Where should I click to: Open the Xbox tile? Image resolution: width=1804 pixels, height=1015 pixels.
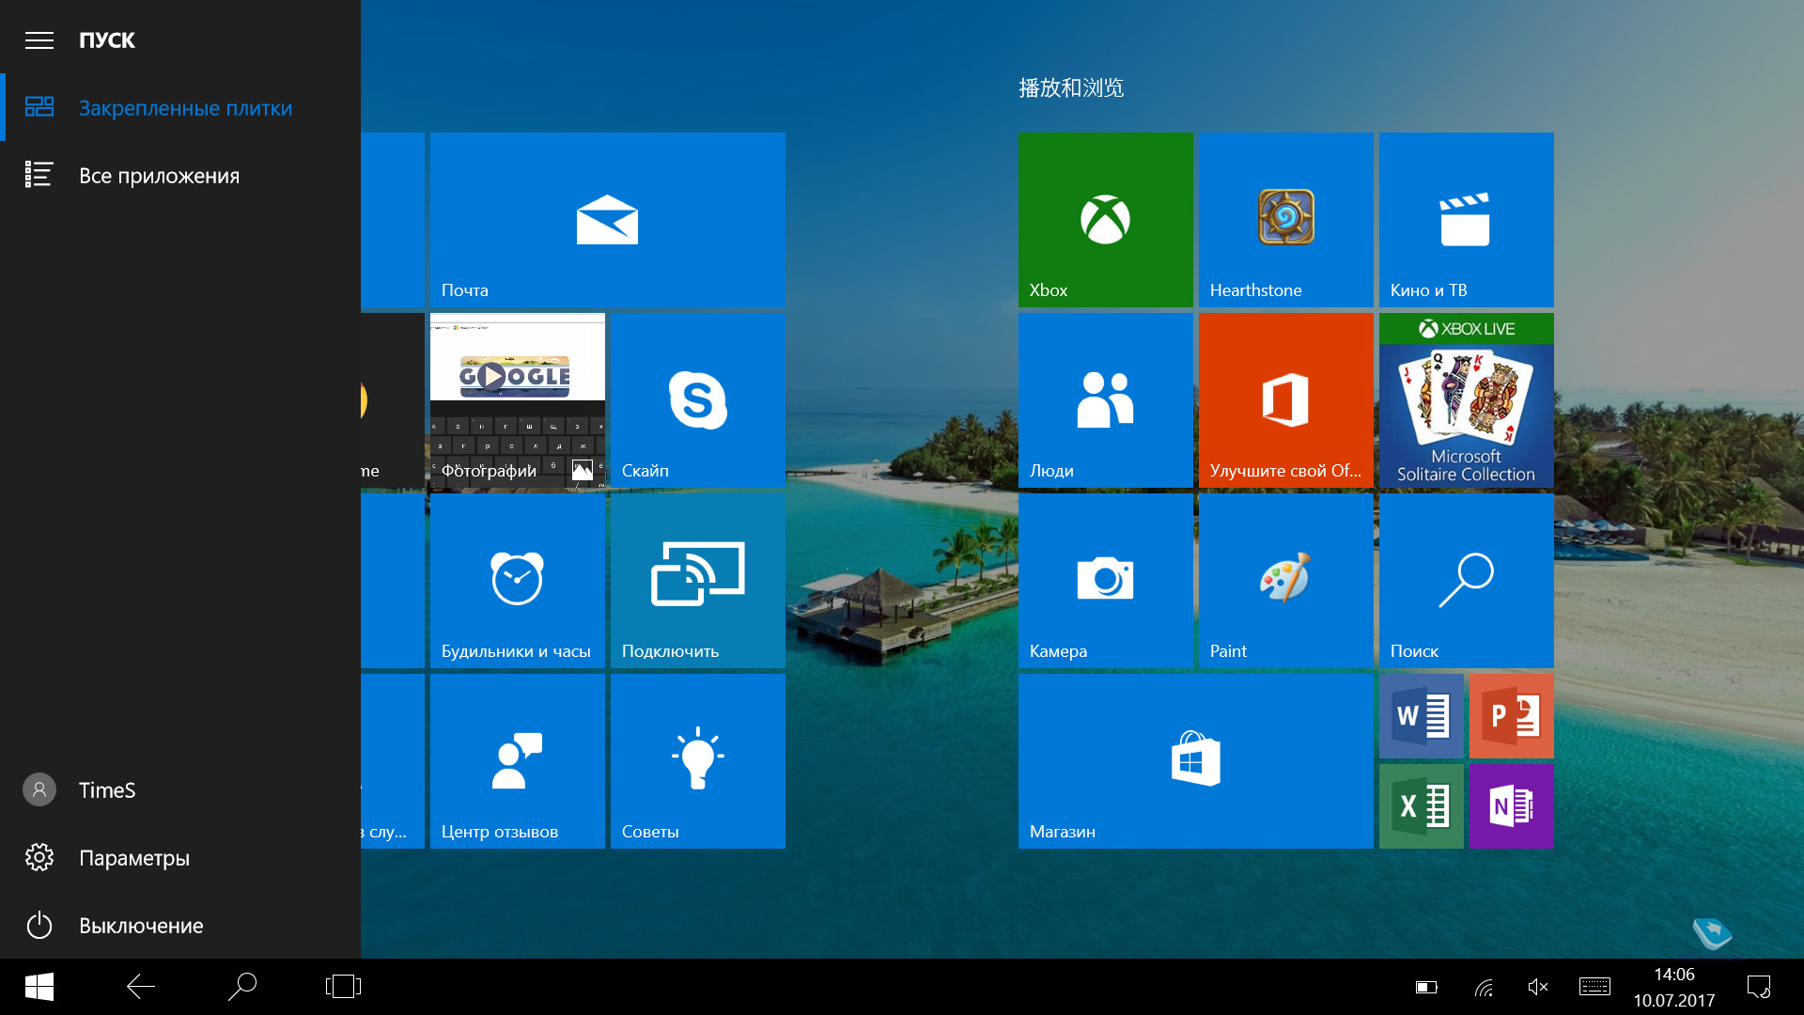coord(1105,220)
